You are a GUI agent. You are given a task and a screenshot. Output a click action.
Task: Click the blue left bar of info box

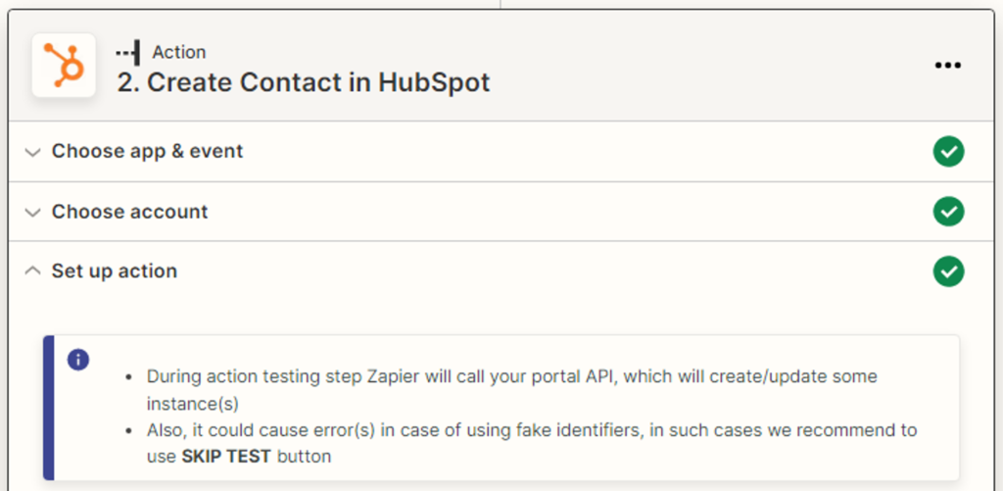[49, 408]
